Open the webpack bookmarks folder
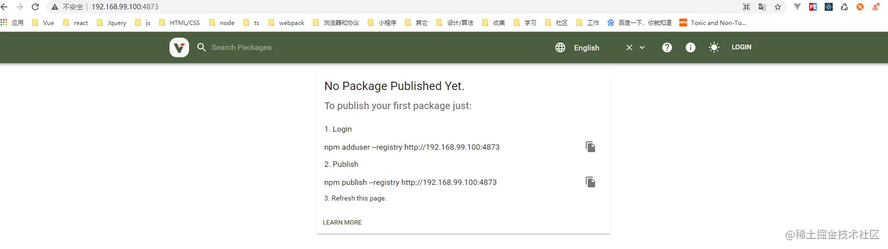Image resolution: width=888 pixels, height=249 pixels. click(x=286, y=23)
